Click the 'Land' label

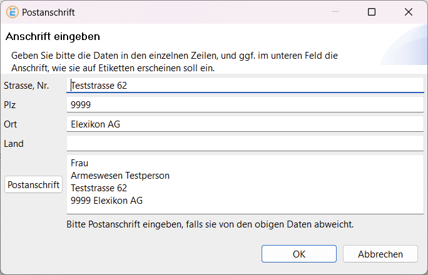(14, 144)
